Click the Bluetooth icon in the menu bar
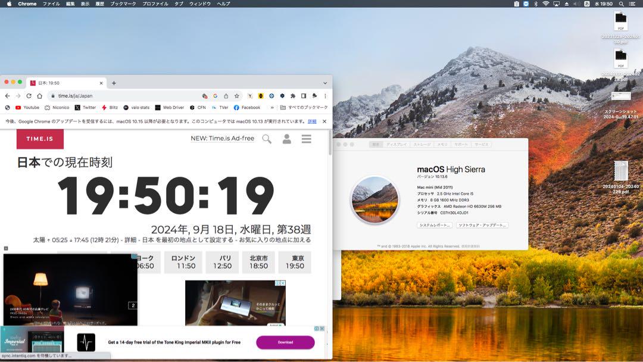 [536, 4]
